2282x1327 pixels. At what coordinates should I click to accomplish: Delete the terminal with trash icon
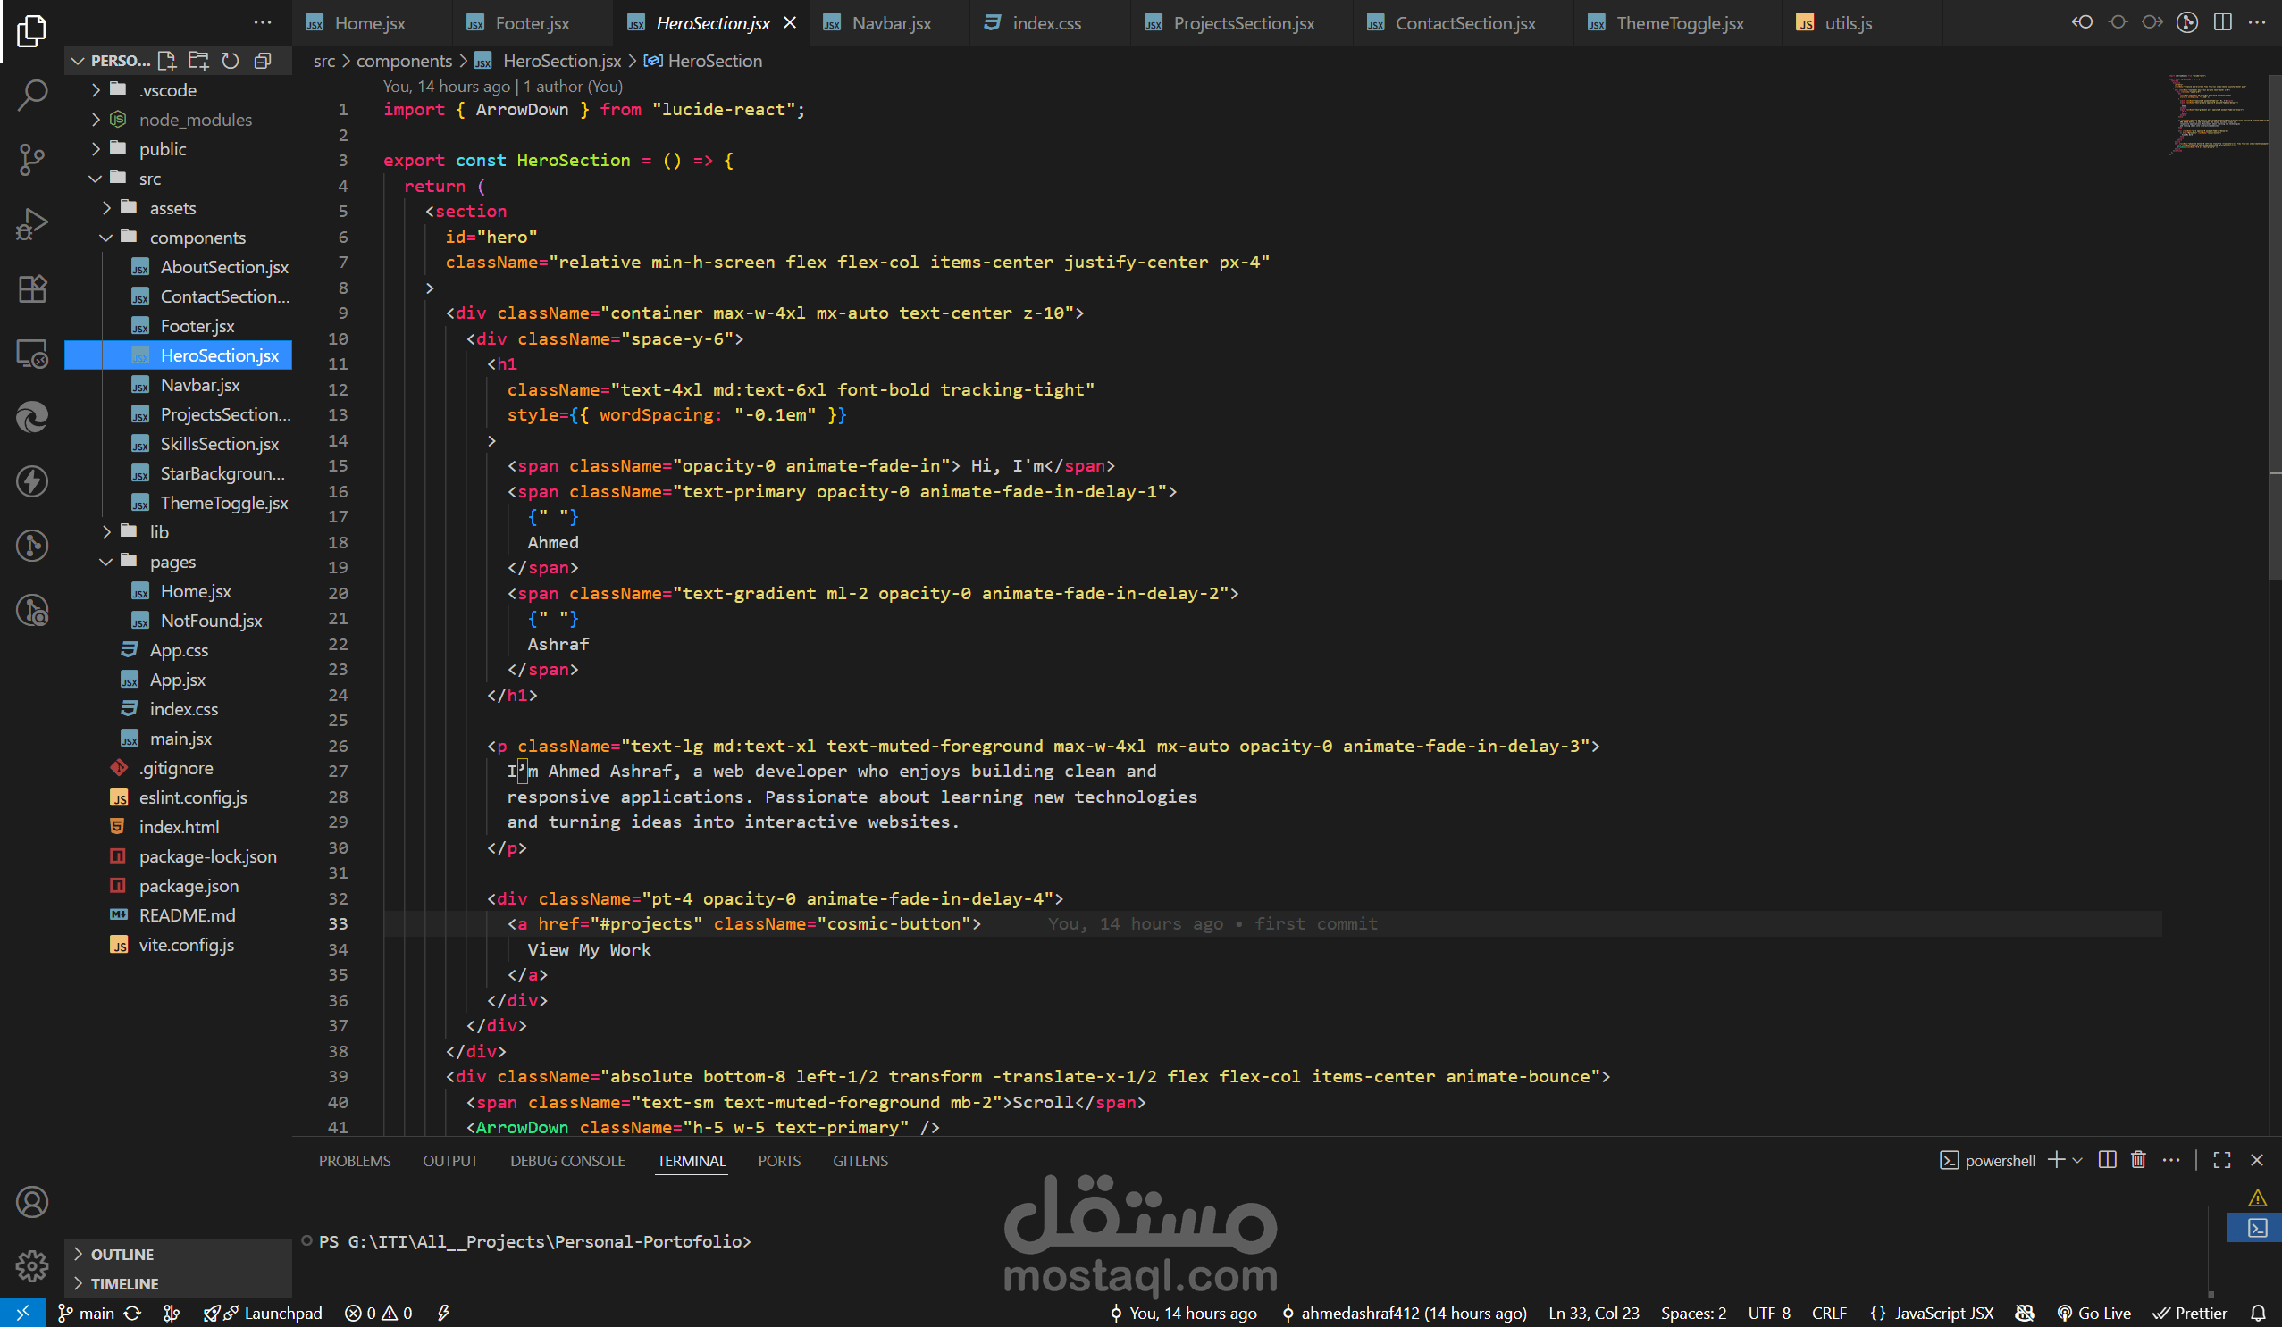(x=2139, y=1159)
